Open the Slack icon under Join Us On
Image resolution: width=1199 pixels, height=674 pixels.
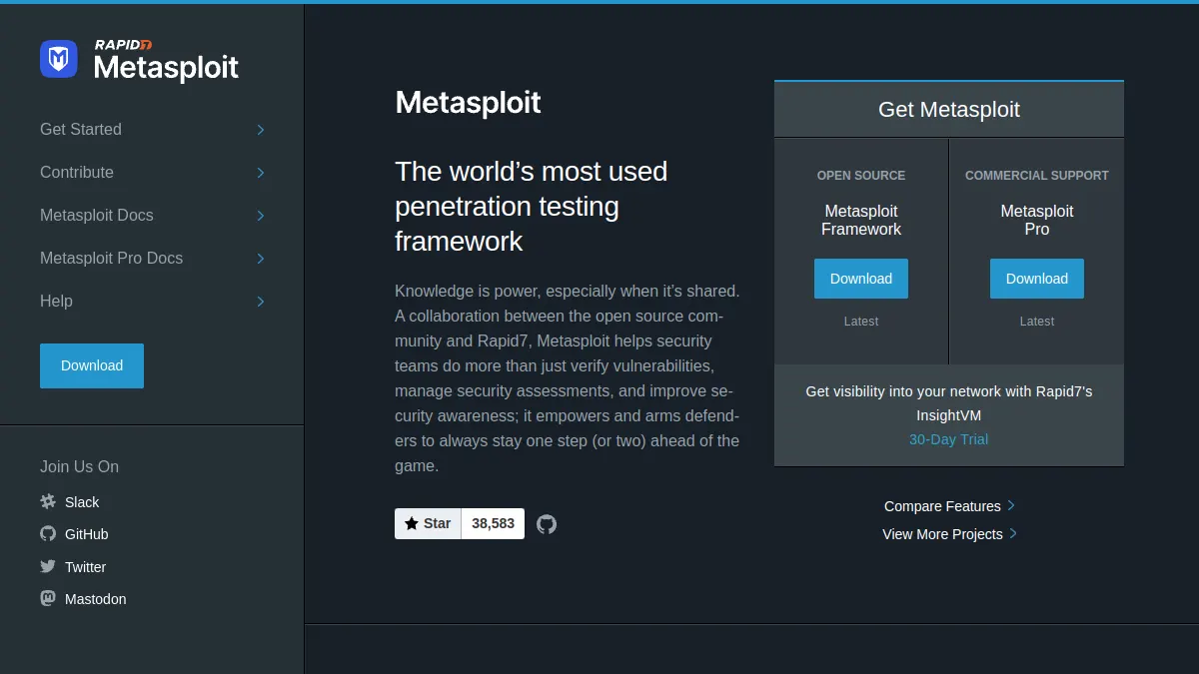(48, 501)
